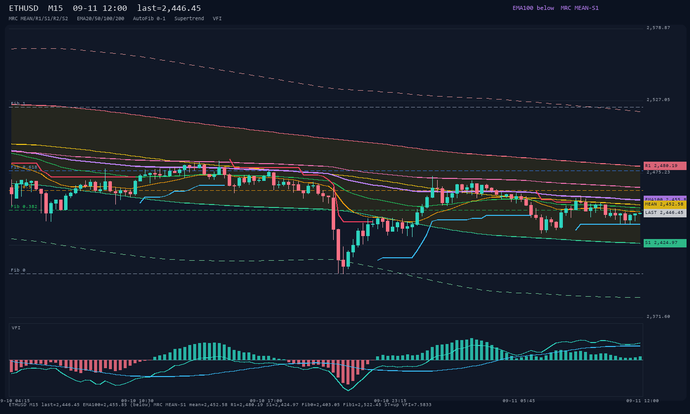Click the 'Fib 0' level label
Image resolution: width=690 pixels, height=414 pixels.
[18, 270]
